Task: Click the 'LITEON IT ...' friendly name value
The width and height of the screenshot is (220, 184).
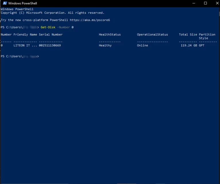Action: (25, 45)
